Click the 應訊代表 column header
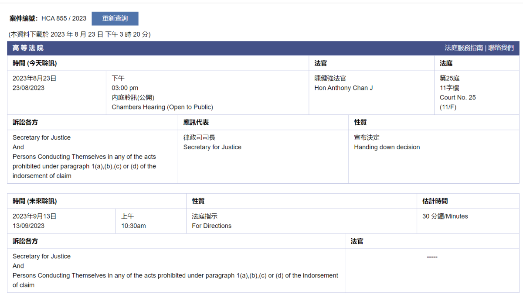Viewport: 523px width, 295px height. [196, 123]
